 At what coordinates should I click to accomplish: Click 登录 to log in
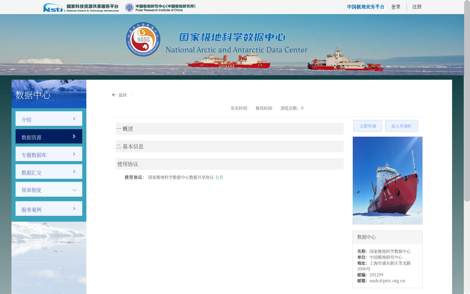tap(396, 7)
